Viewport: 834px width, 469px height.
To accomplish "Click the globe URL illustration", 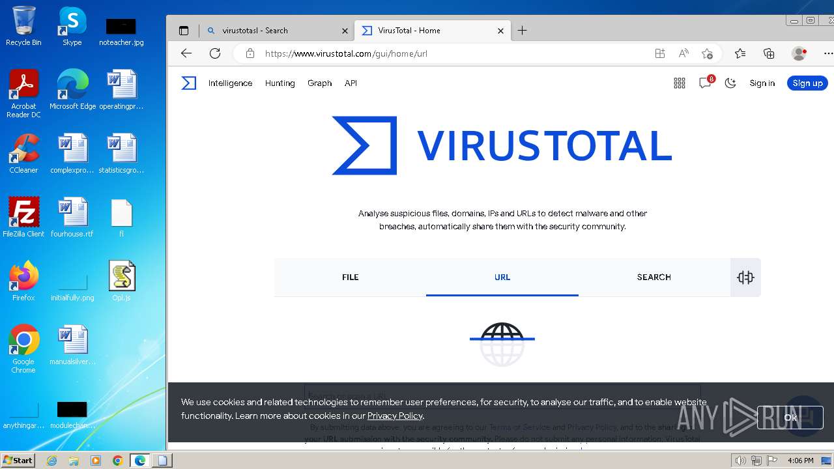I will [502, 344].
